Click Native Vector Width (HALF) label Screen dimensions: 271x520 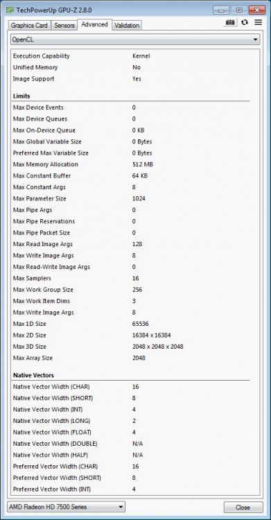pyautogui.click(x=51, y=455)
